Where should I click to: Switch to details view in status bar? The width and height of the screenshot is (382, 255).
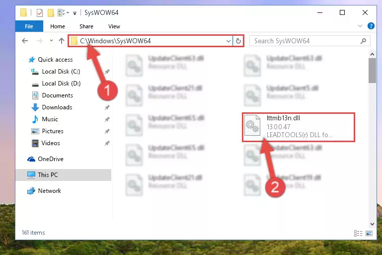358,233
